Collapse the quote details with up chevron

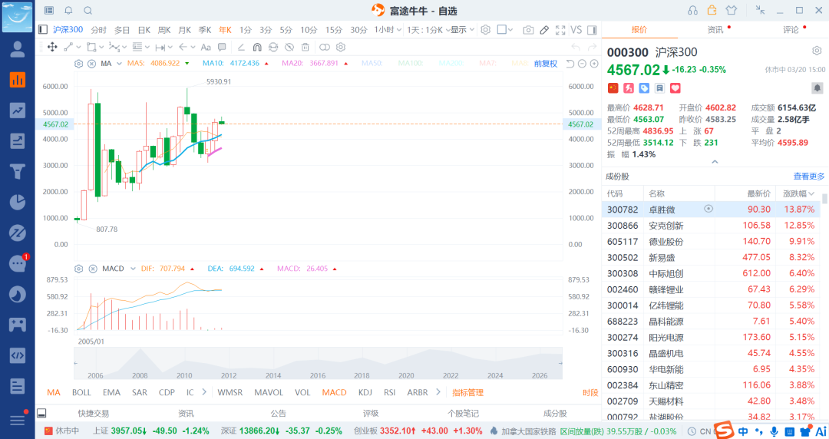point(715,162)
